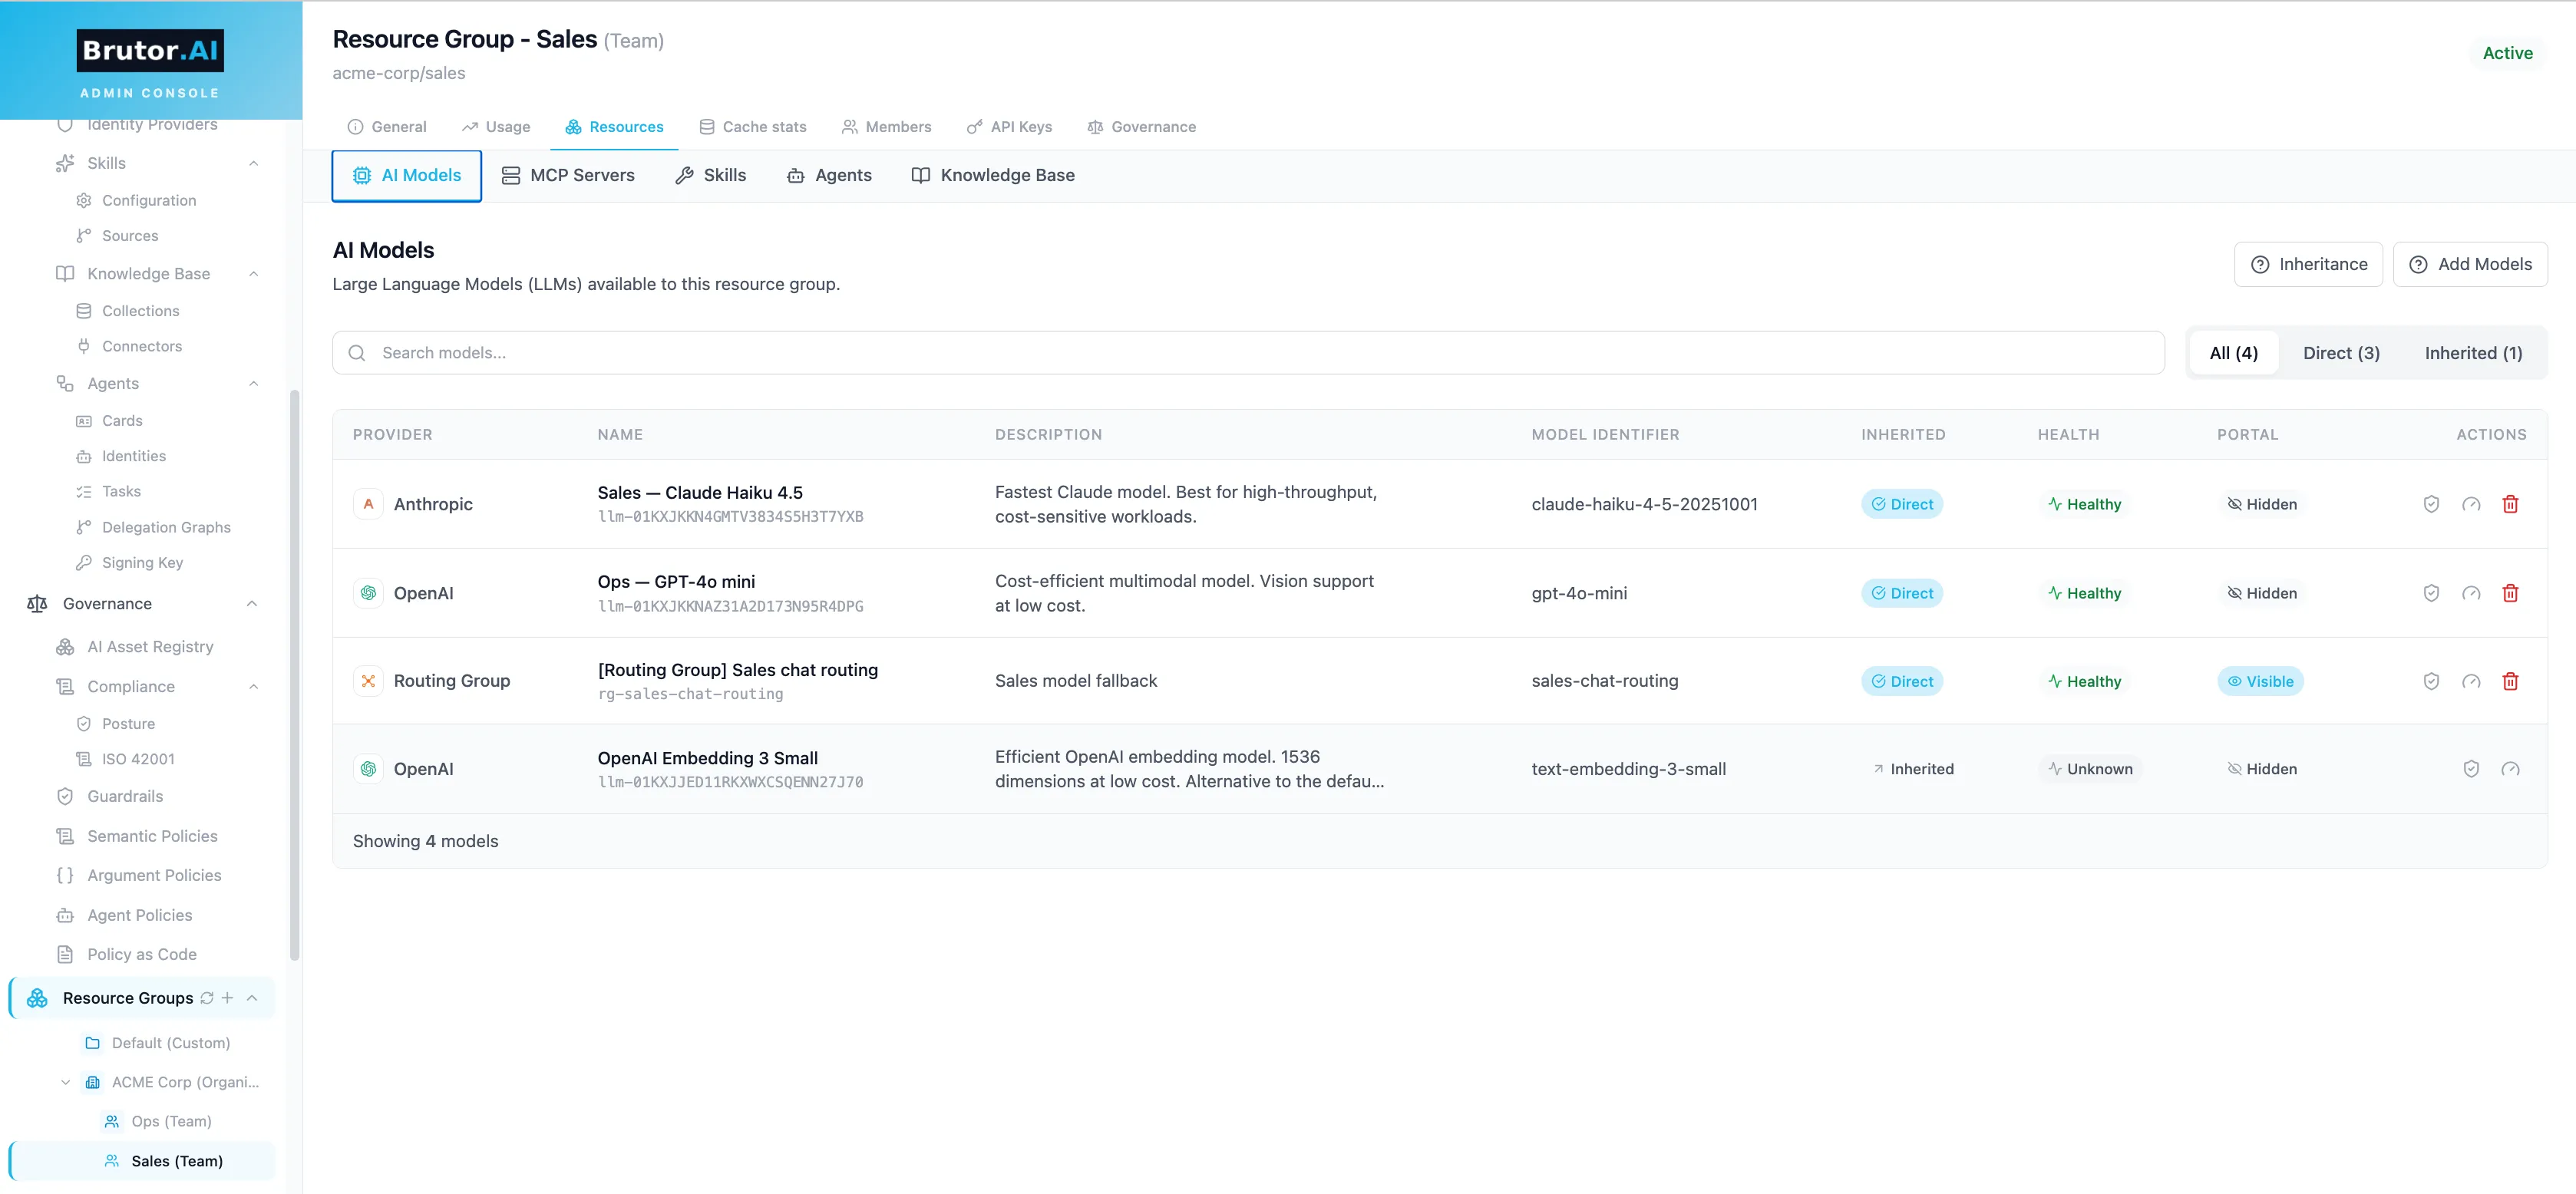Collapse the ACME Corp organization tree node
The height and width of the screenshot is (1194, 2576).
66,1082
